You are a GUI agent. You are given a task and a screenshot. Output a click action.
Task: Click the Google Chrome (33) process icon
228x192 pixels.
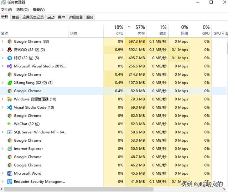pyautogui.click(x=10, y=42)
